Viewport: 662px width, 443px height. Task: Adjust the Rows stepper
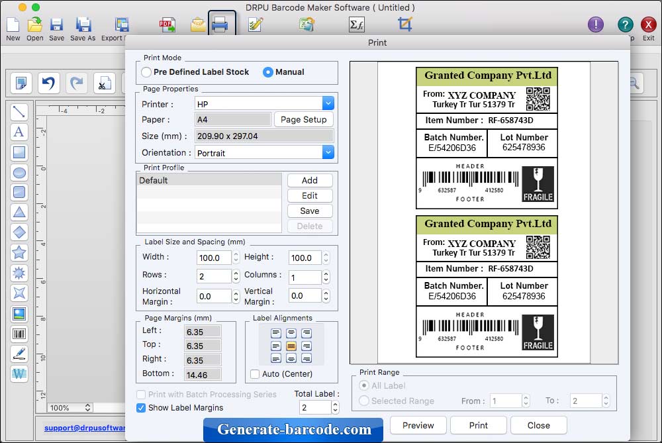click(x=236, y=276)
